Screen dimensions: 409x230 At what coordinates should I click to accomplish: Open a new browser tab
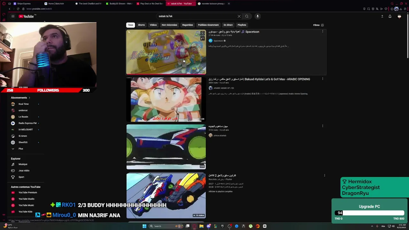coord(229,4)
